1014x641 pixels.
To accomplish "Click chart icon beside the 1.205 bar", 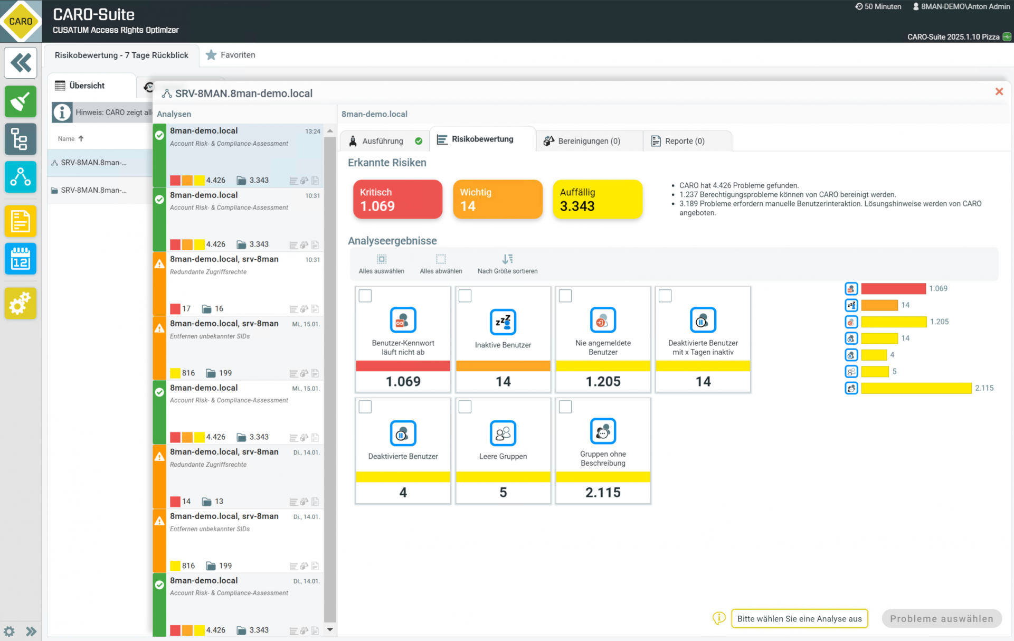I will tap(851, 322).
